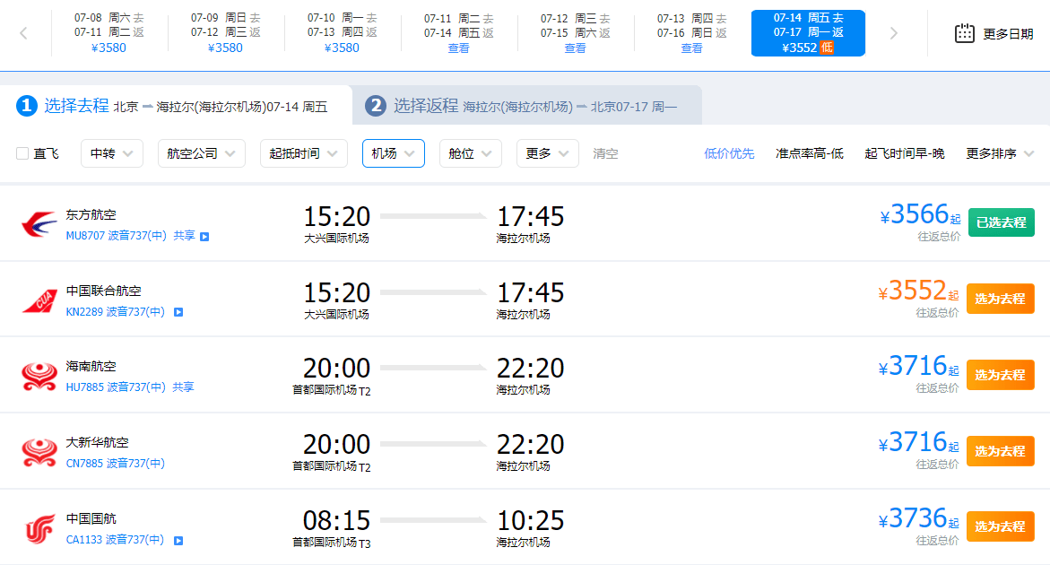This screenshot has width=1050, height=565.
Task: Click the info icon beside CA1133
Action: coord(178,541)
